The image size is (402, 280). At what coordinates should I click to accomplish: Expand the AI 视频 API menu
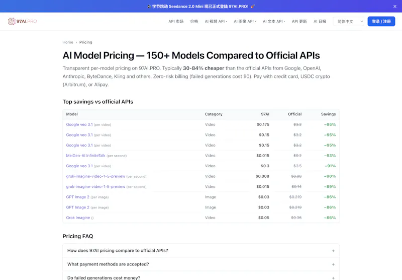[x=216, y=21]
